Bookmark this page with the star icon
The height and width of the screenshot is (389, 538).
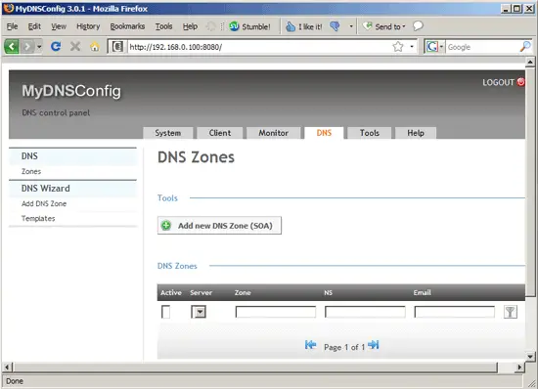click(x=398, y=46)
